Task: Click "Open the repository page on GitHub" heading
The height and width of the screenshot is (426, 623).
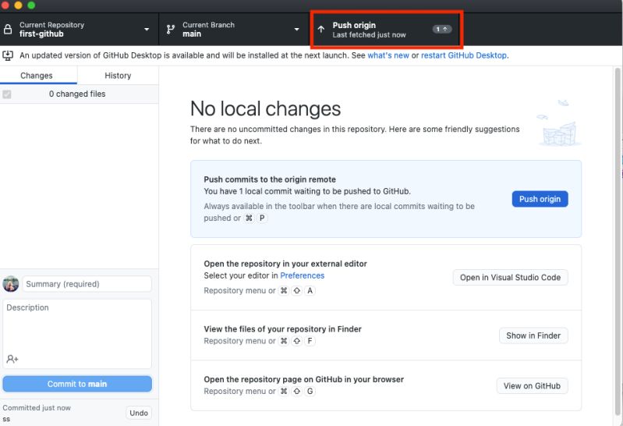Action: point(303,379)
